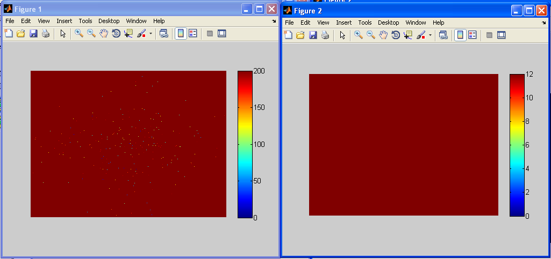Click dock arrow in Figure 2 menu bar
This screenshot has height=259, width=551.
[545, 23]
